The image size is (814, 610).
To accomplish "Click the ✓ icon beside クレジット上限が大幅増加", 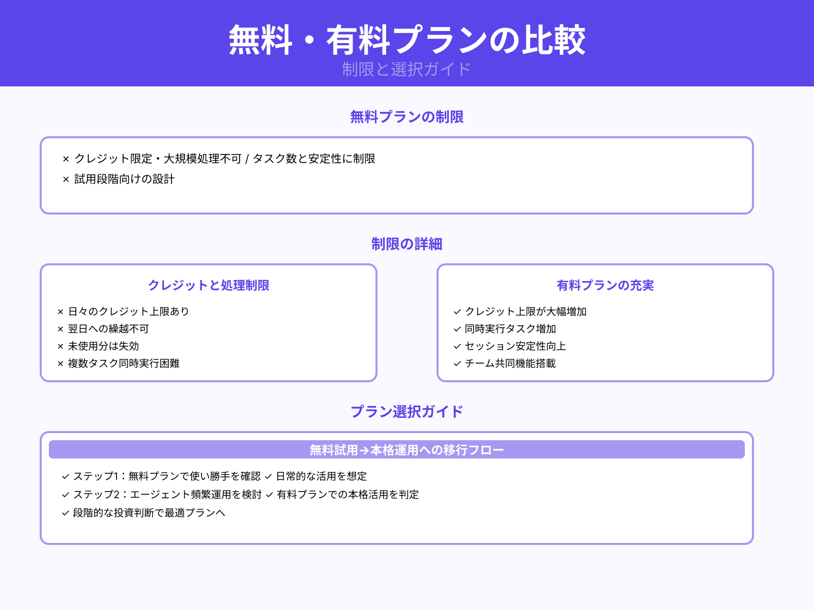I will pyautogui.click(x=456, y=312).
